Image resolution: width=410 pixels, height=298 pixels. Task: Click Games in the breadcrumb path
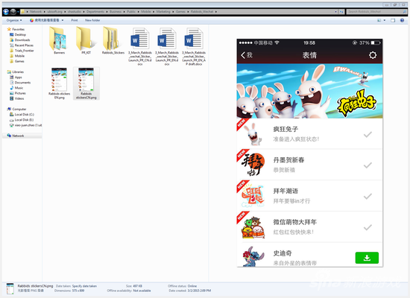[x=180, y=11]
